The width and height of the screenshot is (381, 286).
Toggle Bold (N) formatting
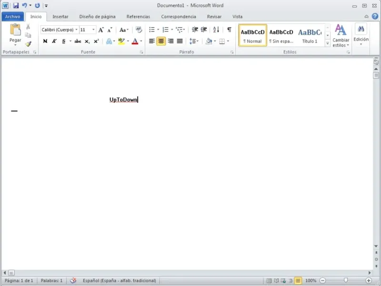click(x=45, y=41)
